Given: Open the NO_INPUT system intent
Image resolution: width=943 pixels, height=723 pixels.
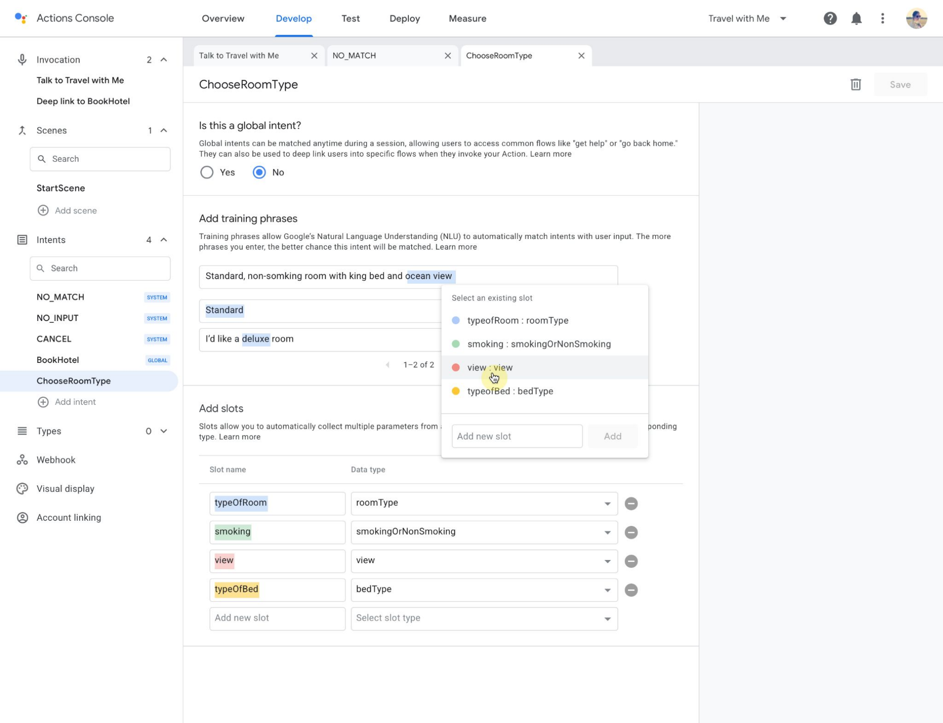Looking at the screenshot, I should coord(57,318).
